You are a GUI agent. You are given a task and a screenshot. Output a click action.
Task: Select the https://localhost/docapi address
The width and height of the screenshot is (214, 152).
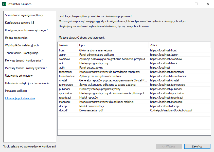pos(165,106)
